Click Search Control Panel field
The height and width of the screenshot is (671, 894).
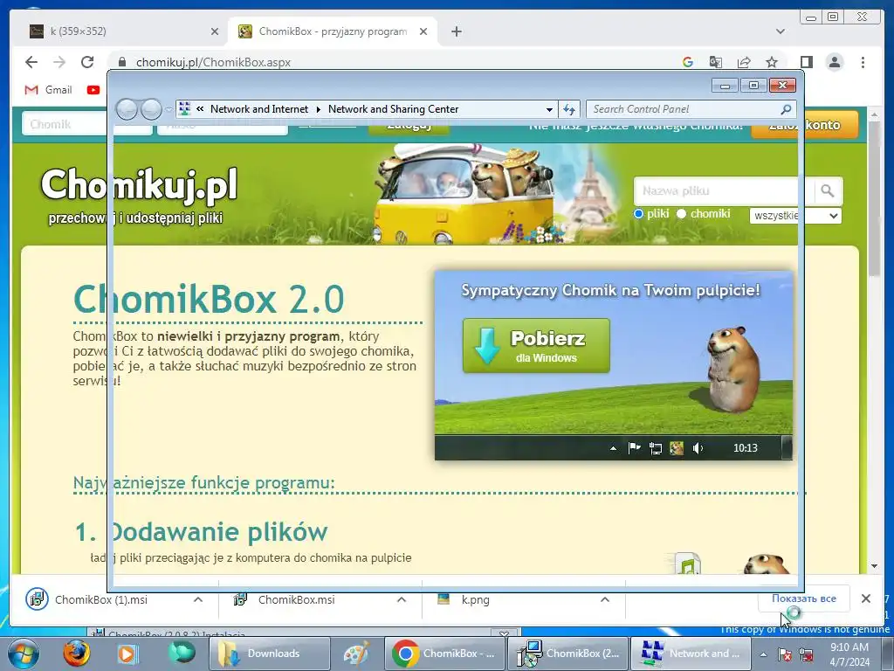coord(691,109)
